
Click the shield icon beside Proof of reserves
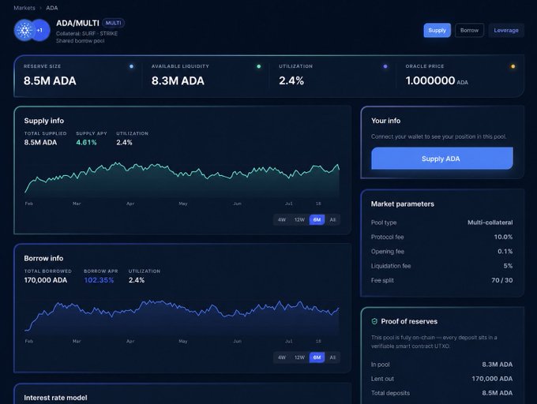pyautogui.click(x=374, y=321)
